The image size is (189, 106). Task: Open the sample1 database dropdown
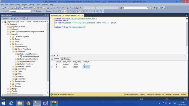(30, 11)
